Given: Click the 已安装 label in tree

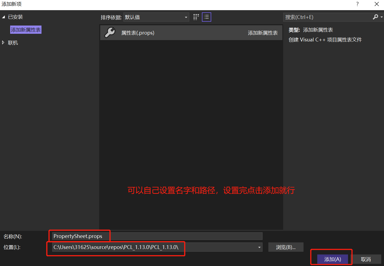Looking at the screenshot, I should pos(15,17).
